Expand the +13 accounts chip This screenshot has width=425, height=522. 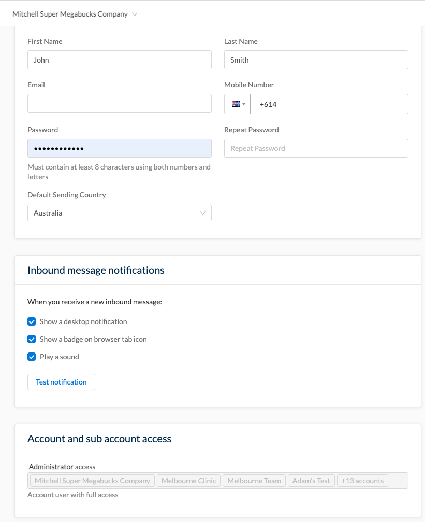(362, 480)
